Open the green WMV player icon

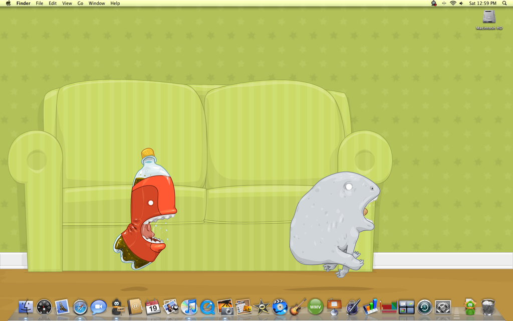coord(316,307)
